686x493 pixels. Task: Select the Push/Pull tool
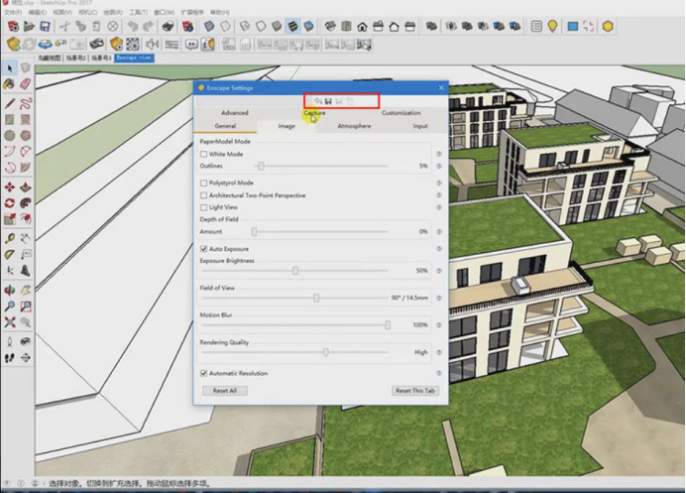tap(26, 186)
